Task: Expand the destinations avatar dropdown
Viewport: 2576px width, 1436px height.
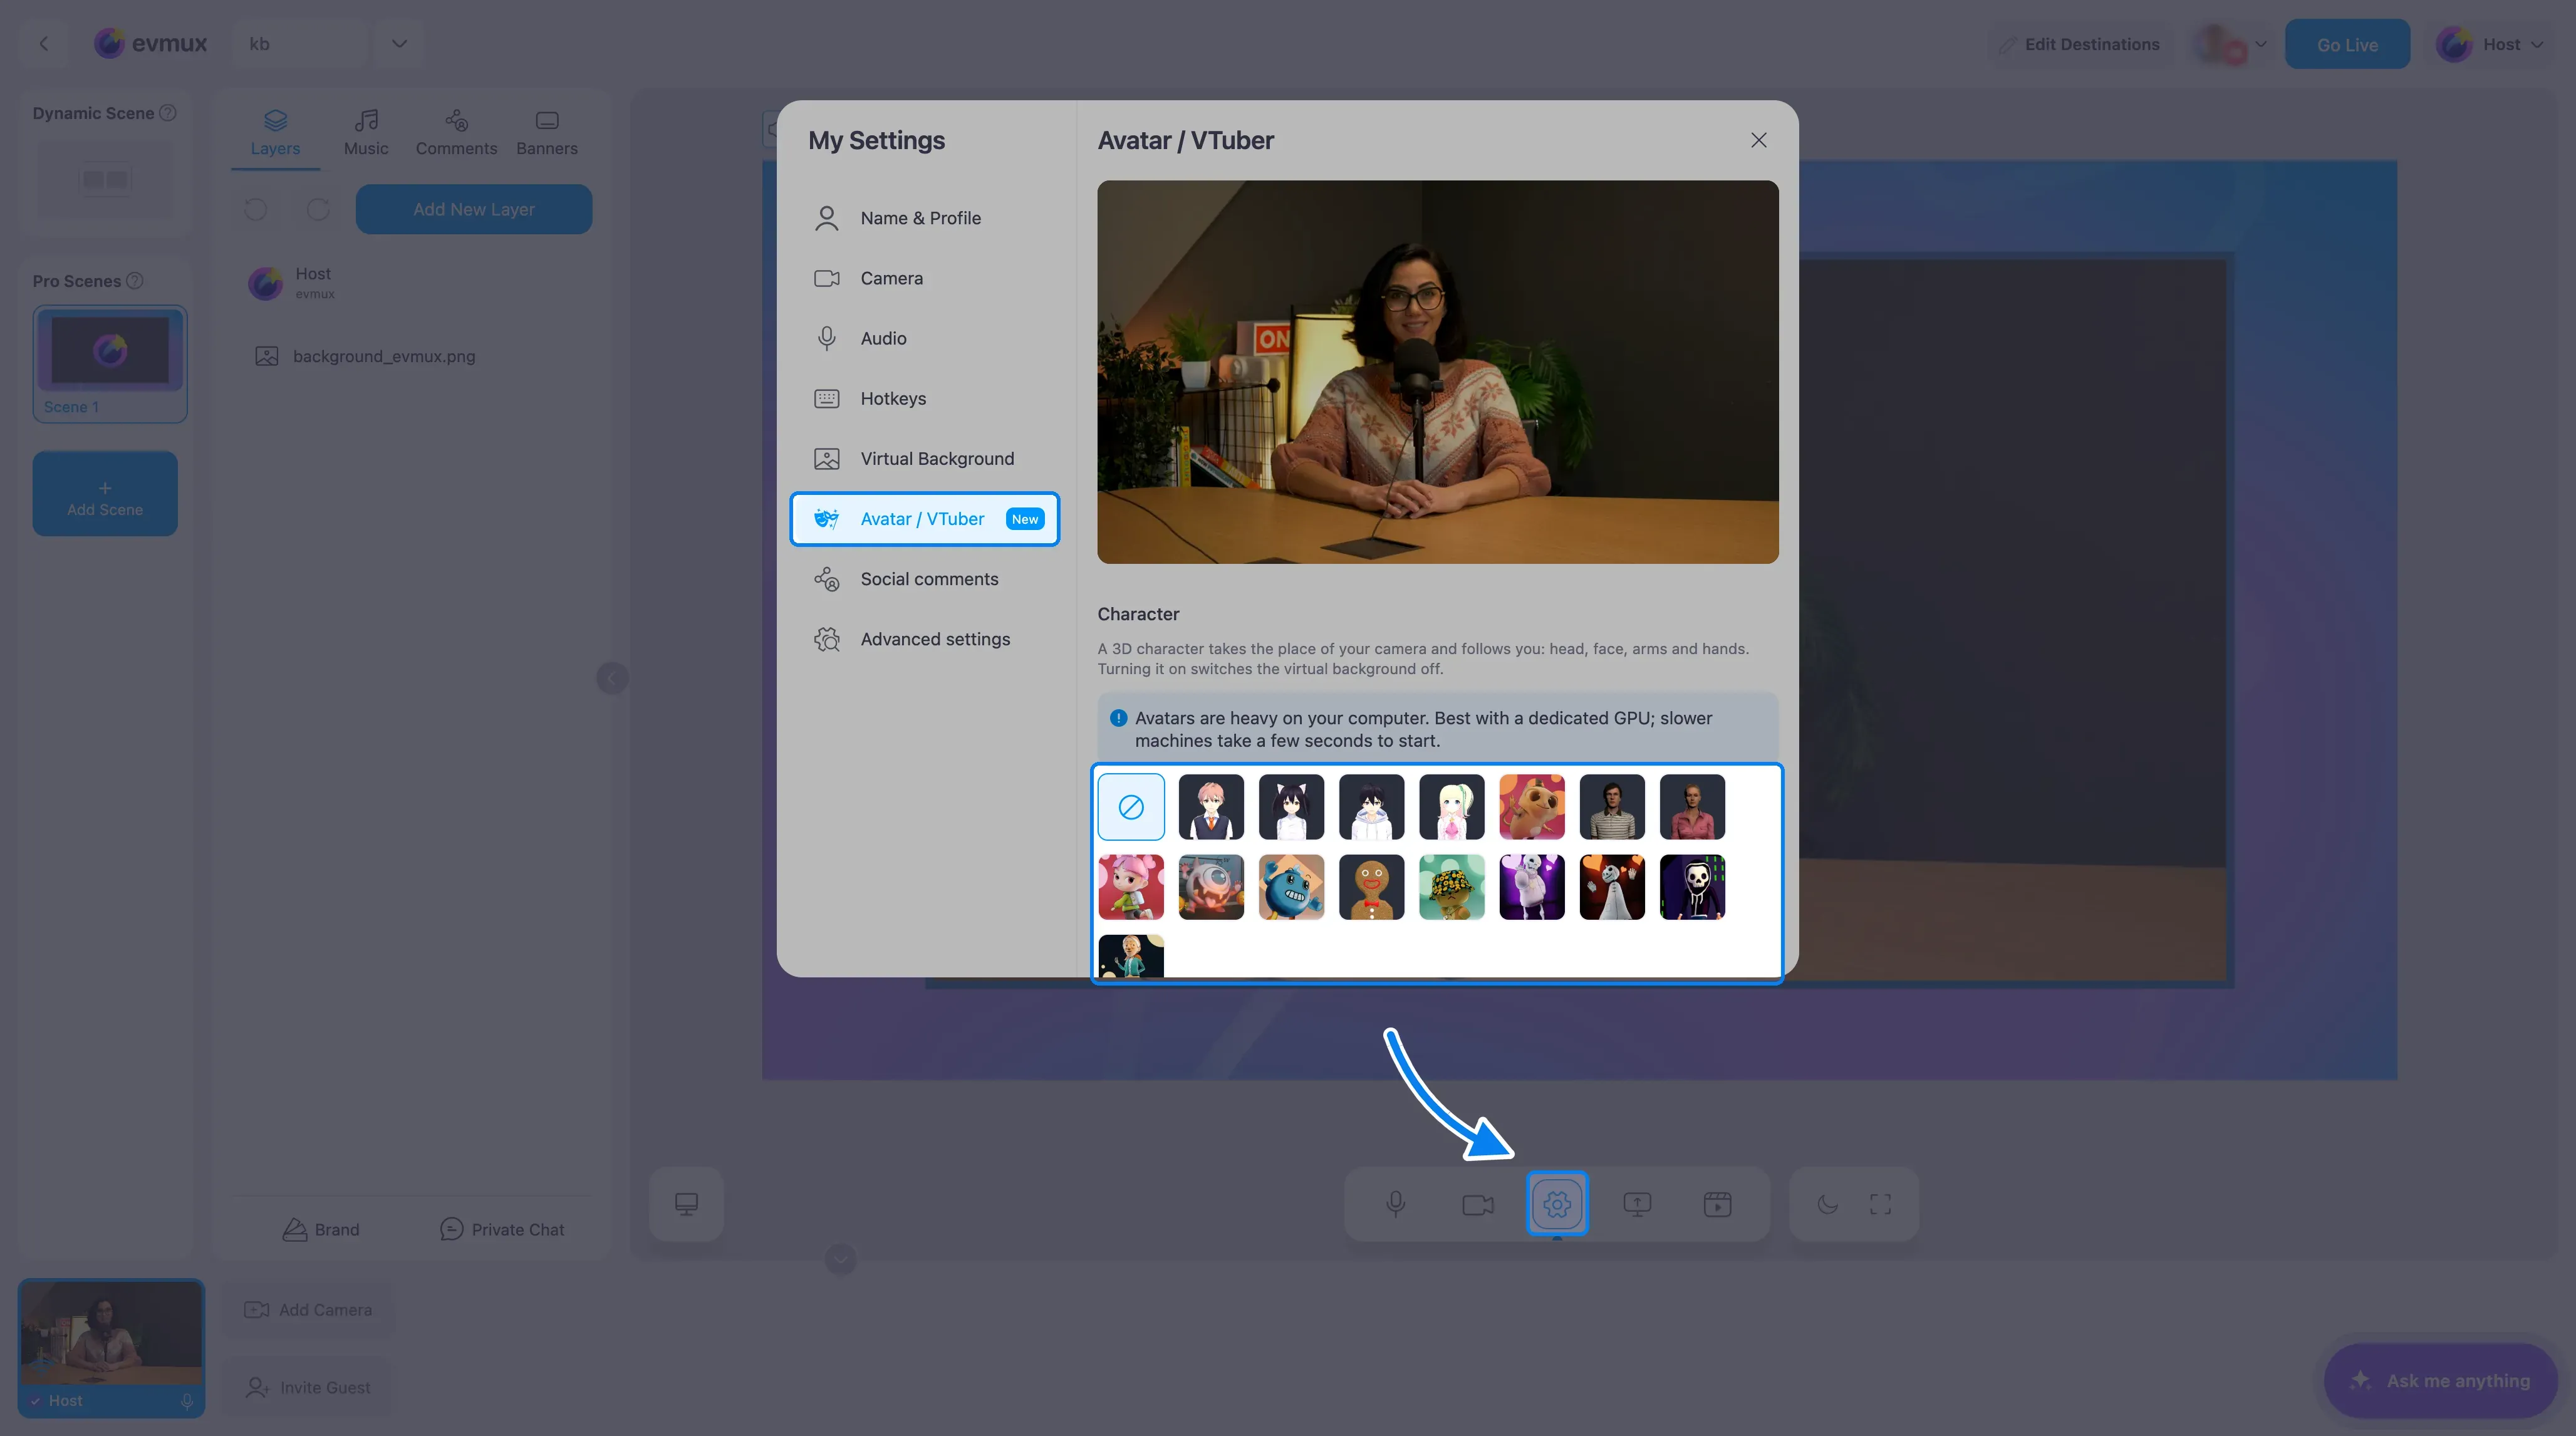Action: (2261, 44)
